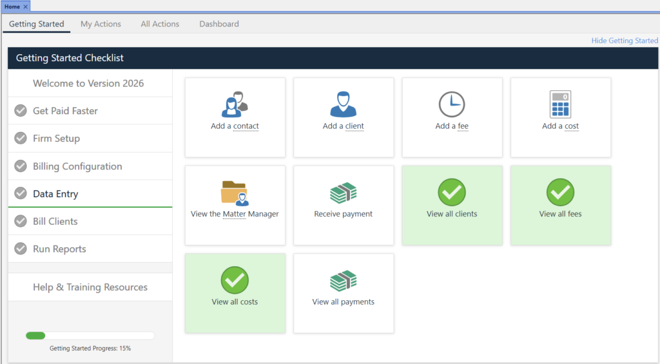Click the Add a cost calculator icon
This screenshot has height=364, width=660.
(x=560, y=104)
